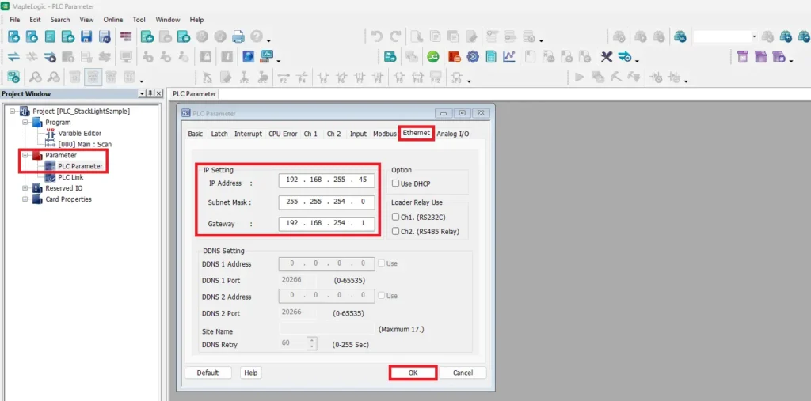Click the line chart trend icon
811x401 pixels.
point(509,56)
